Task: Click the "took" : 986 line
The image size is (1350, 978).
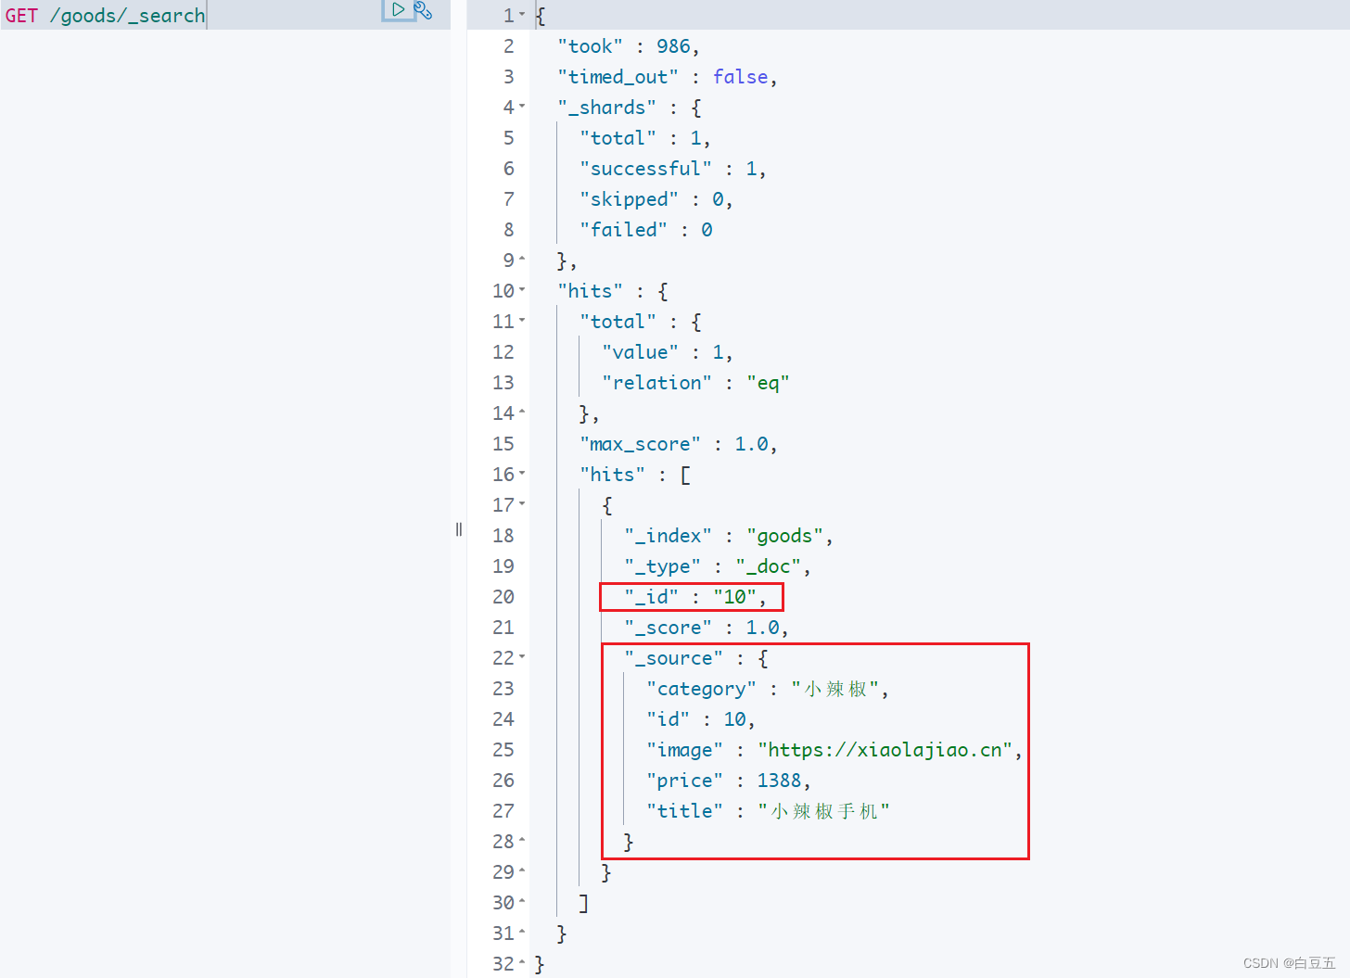Action: point(628,46)
